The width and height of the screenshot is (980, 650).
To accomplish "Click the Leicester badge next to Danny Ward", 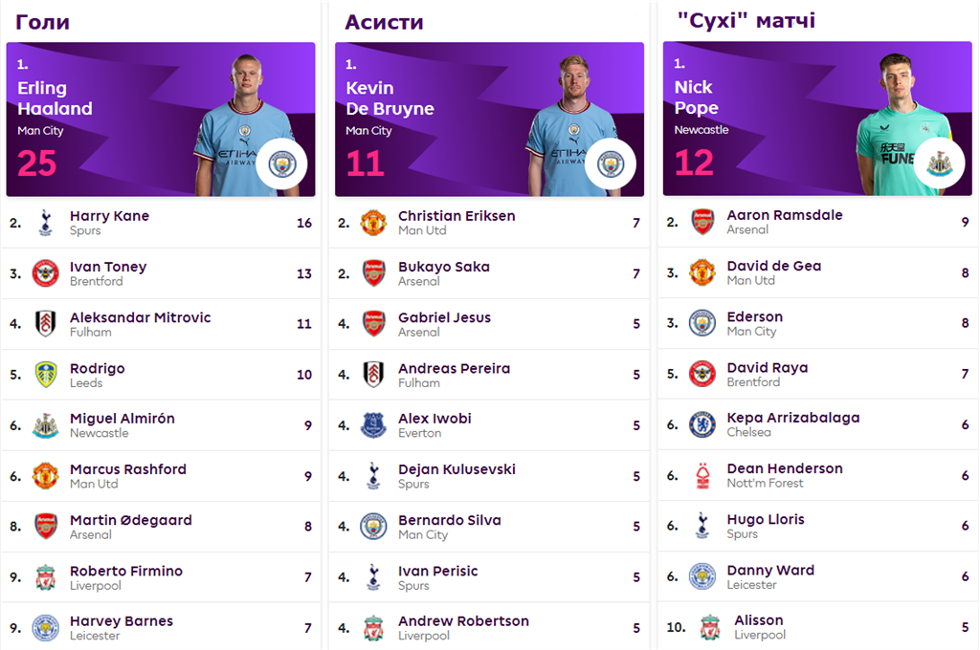I will 702,576.
